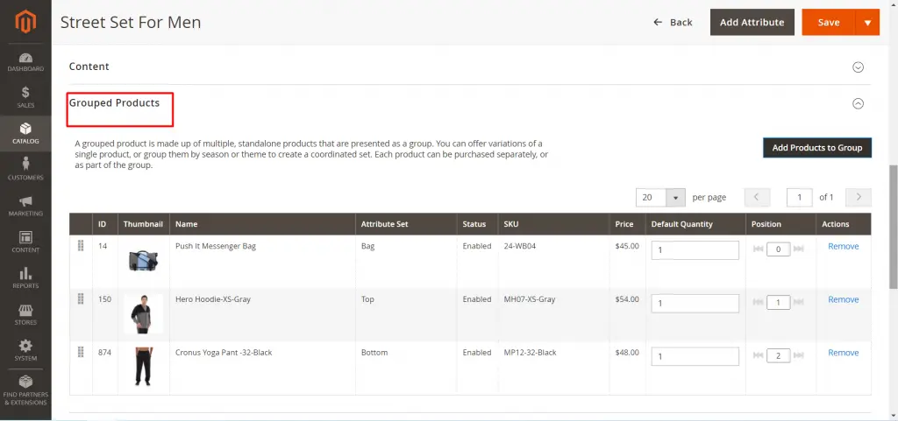Screen dimensions: 898x421
Task: Click the Status column header
Action: pyautogui.click(x=474, y=224)
